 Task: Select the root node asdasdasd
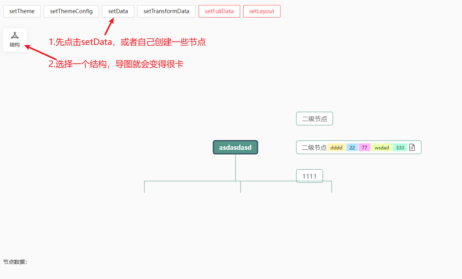[x=235, y=147]
